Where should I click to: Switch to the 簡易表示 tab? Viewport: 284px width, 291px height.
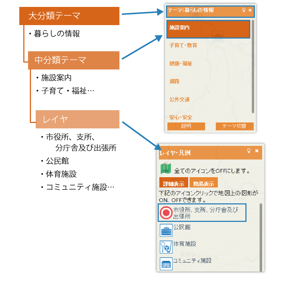coord(204,183)
